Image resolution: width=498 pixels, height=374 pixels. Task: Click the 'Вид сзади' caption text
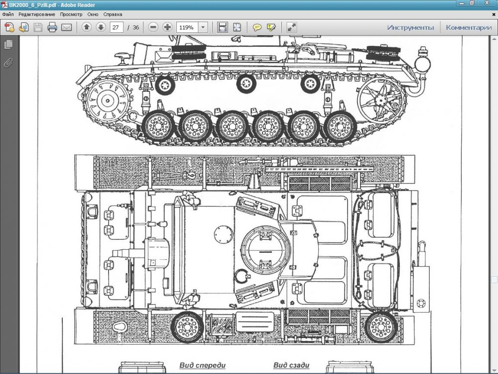click(291, 366)
